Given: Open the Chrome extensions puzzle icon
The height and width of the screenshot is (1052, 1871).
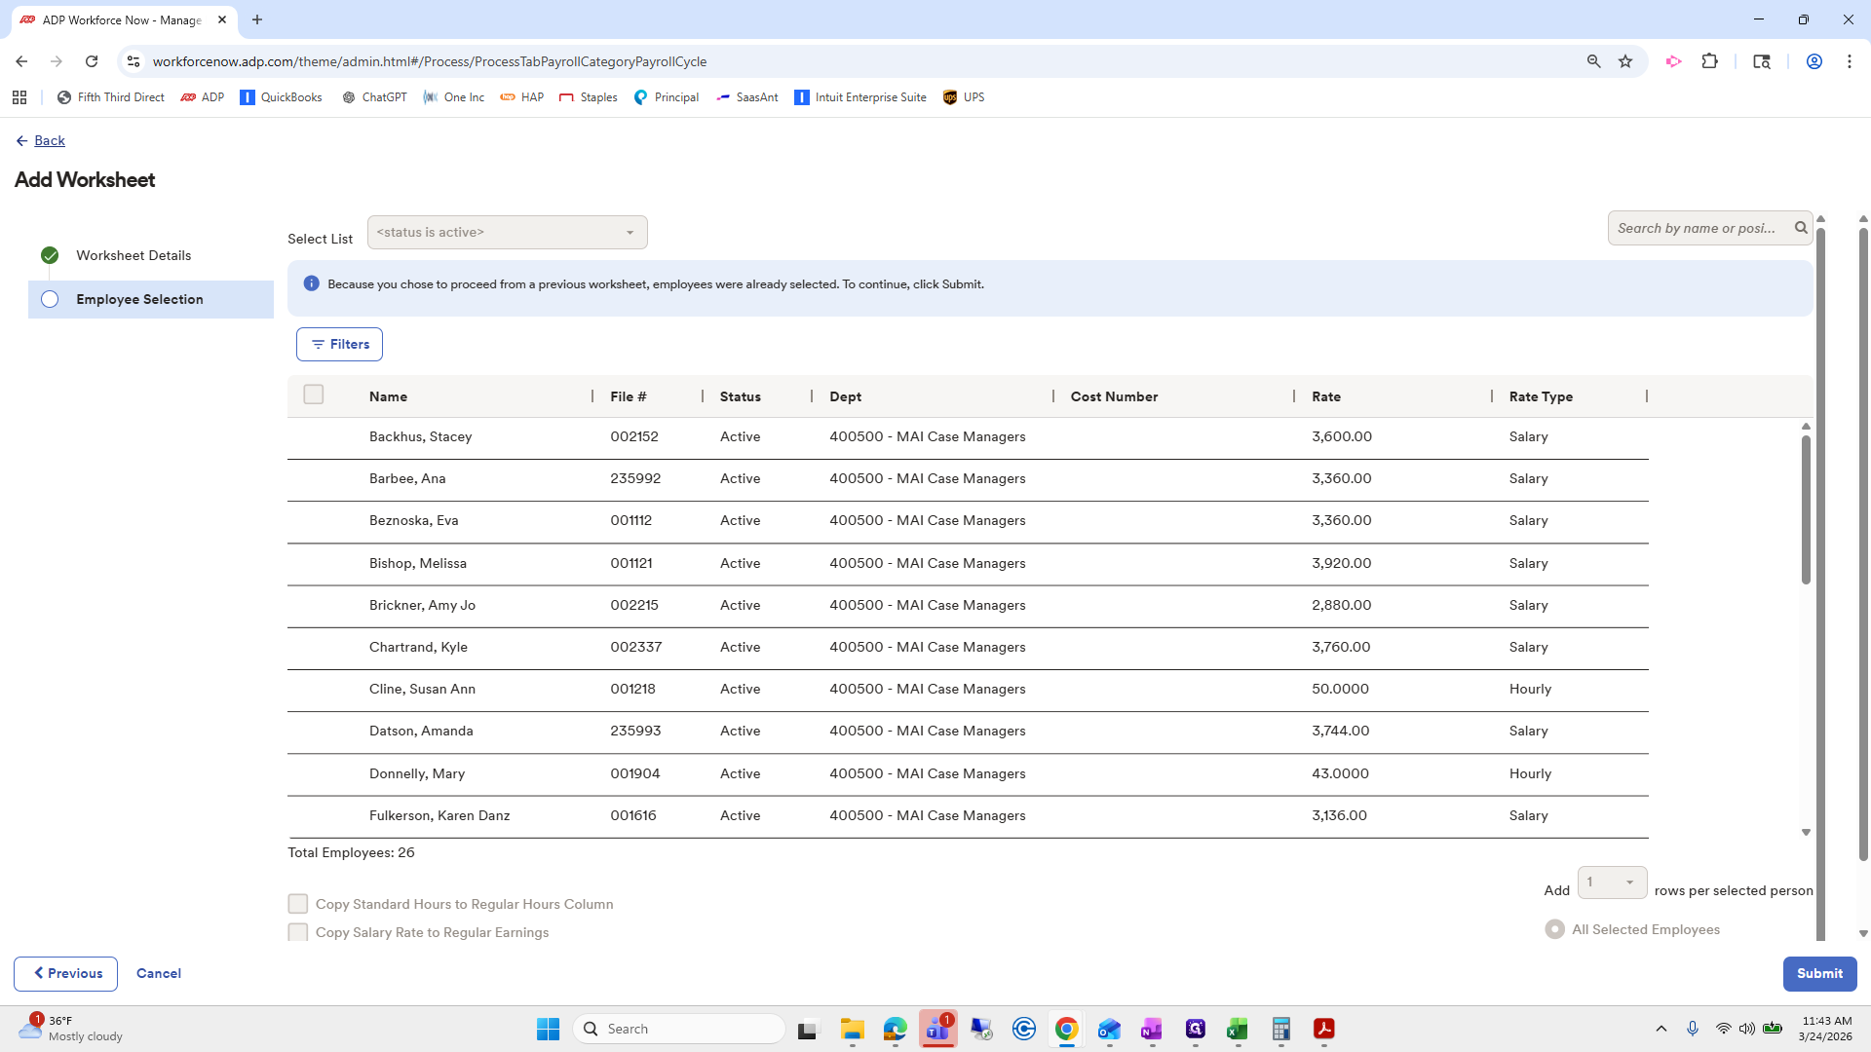Looking at the screenshot, I should point(1709,61).
